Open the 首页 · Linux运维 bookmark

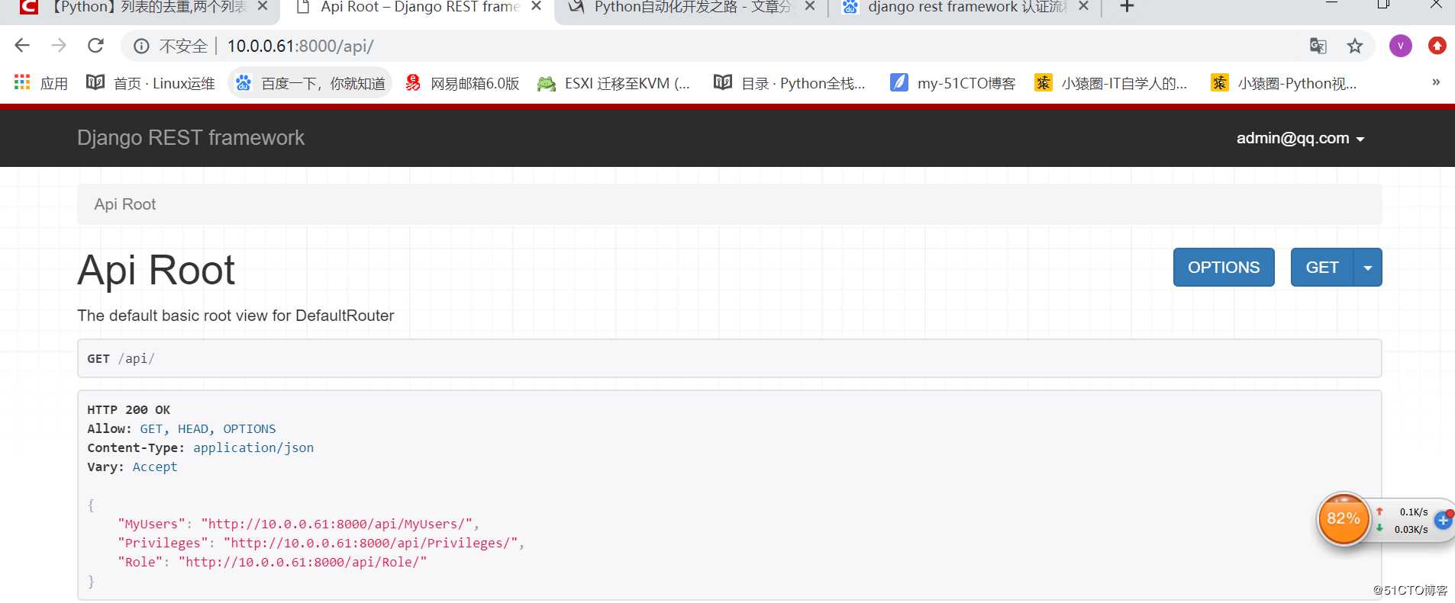click(x=150, y=83)
